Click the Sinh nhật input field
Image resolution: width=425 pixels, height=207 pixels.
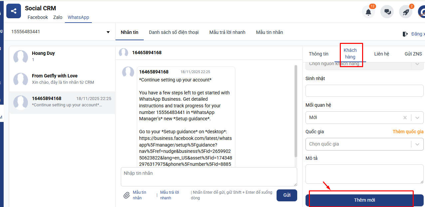tap(364, 91)
